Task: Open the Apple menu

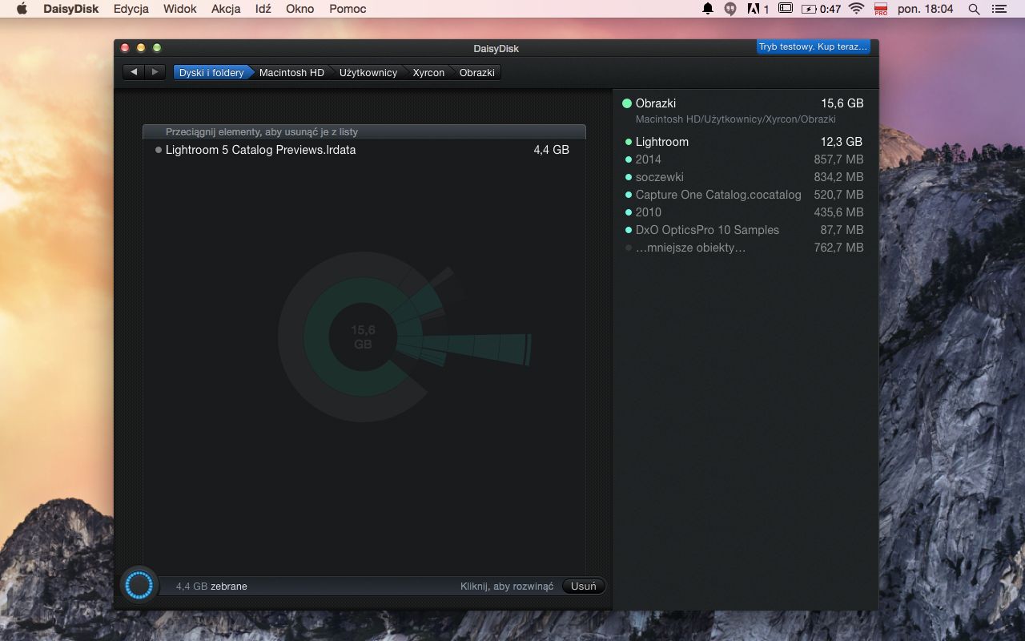Action: coord(22,9)
